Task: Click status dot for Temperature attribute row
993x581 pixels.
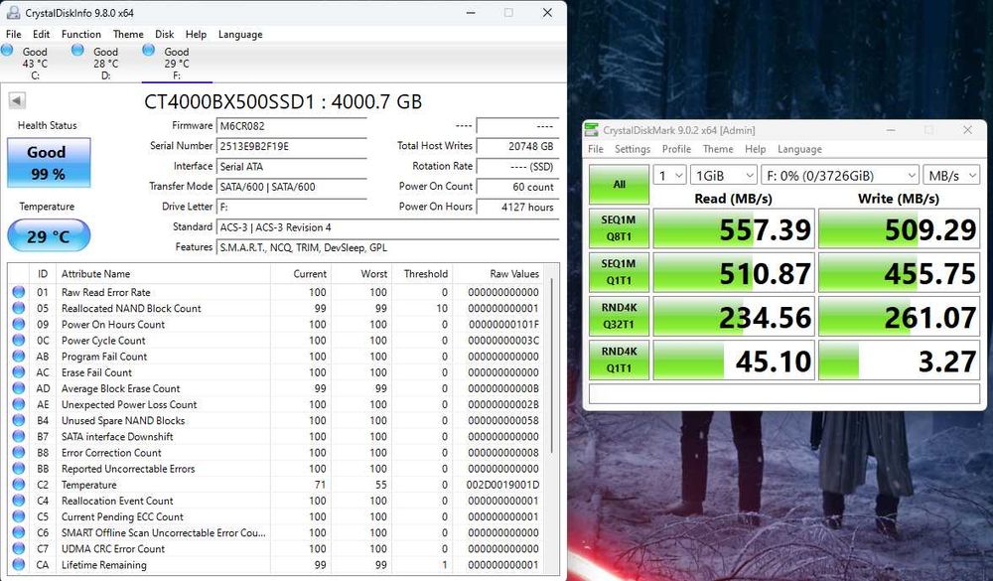Action: [x=18, y=485]
